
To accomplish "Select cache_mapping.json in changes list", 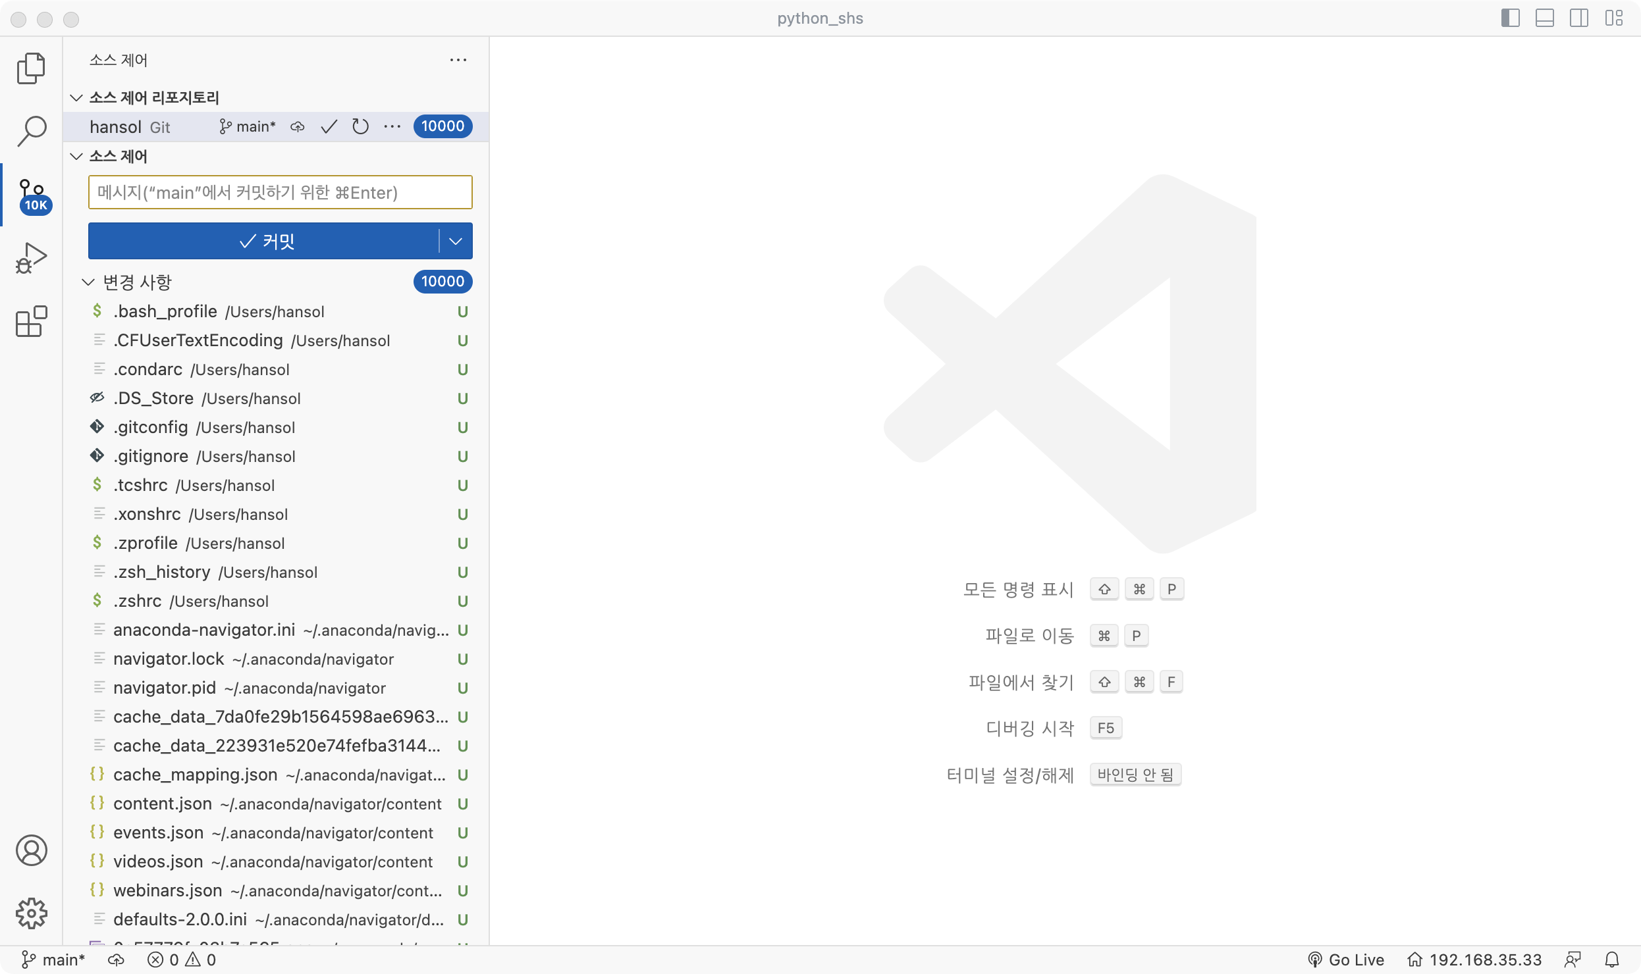I will [276, 775].
